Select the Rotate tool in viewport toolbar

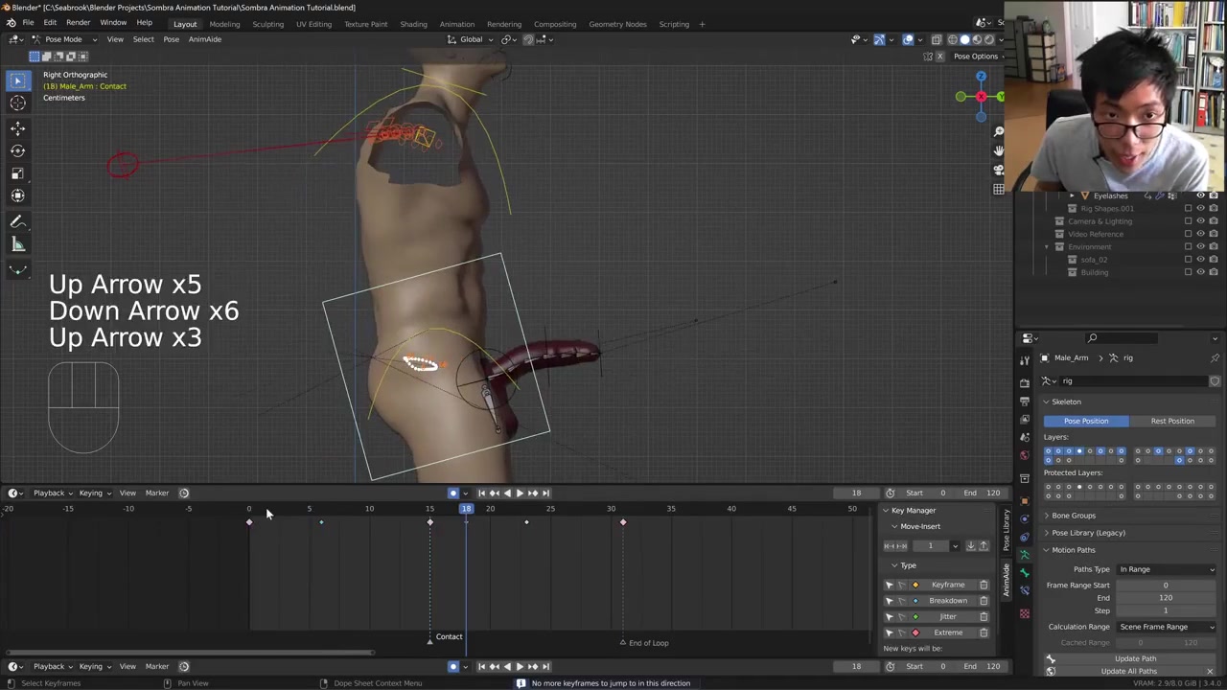click(17, 150)
